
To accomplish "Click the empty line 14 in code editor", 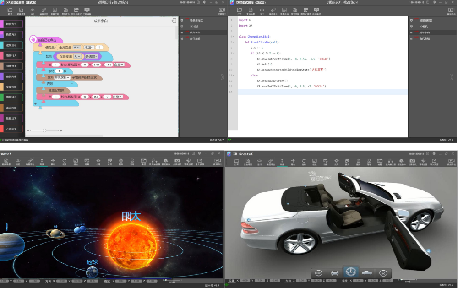I will (x=321, y=92).
